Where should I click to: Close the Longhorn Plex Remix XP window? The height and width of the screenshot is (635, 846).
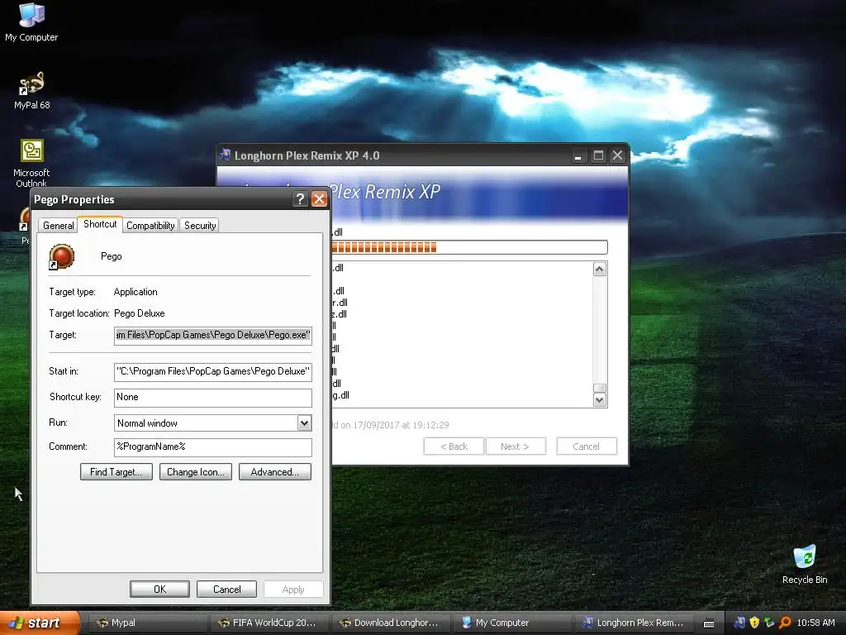(x=618, y=155)
